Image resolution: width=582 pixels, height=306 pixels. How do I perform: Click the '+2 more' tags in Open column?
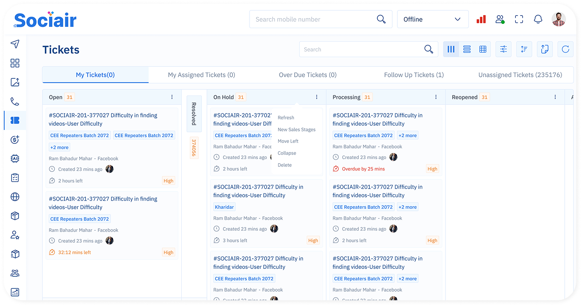pyautogui.click(x=60, y=148)
